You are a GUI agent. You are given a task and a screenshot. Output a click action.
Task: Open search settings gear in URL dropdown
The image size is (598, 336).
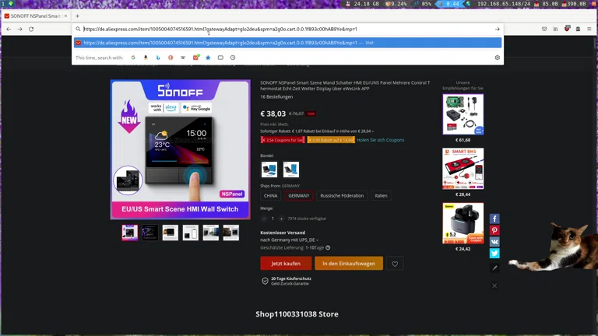pos(498,58)
